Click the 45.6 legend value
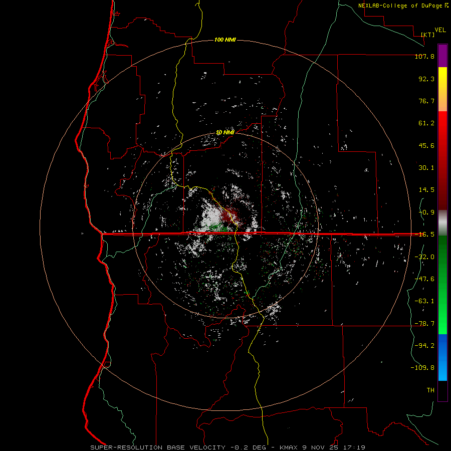 [x=426, y=145]
